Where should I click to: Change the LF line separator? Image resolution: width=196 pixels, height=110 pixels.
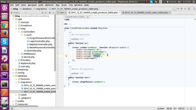(175, 109)
